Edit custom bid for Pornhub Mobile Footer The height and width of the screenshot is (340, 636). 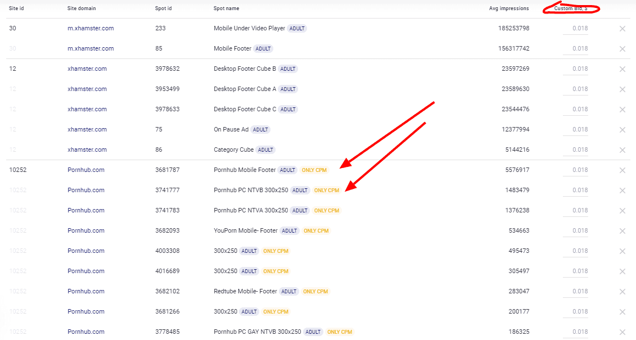click(x=576, y=170)
